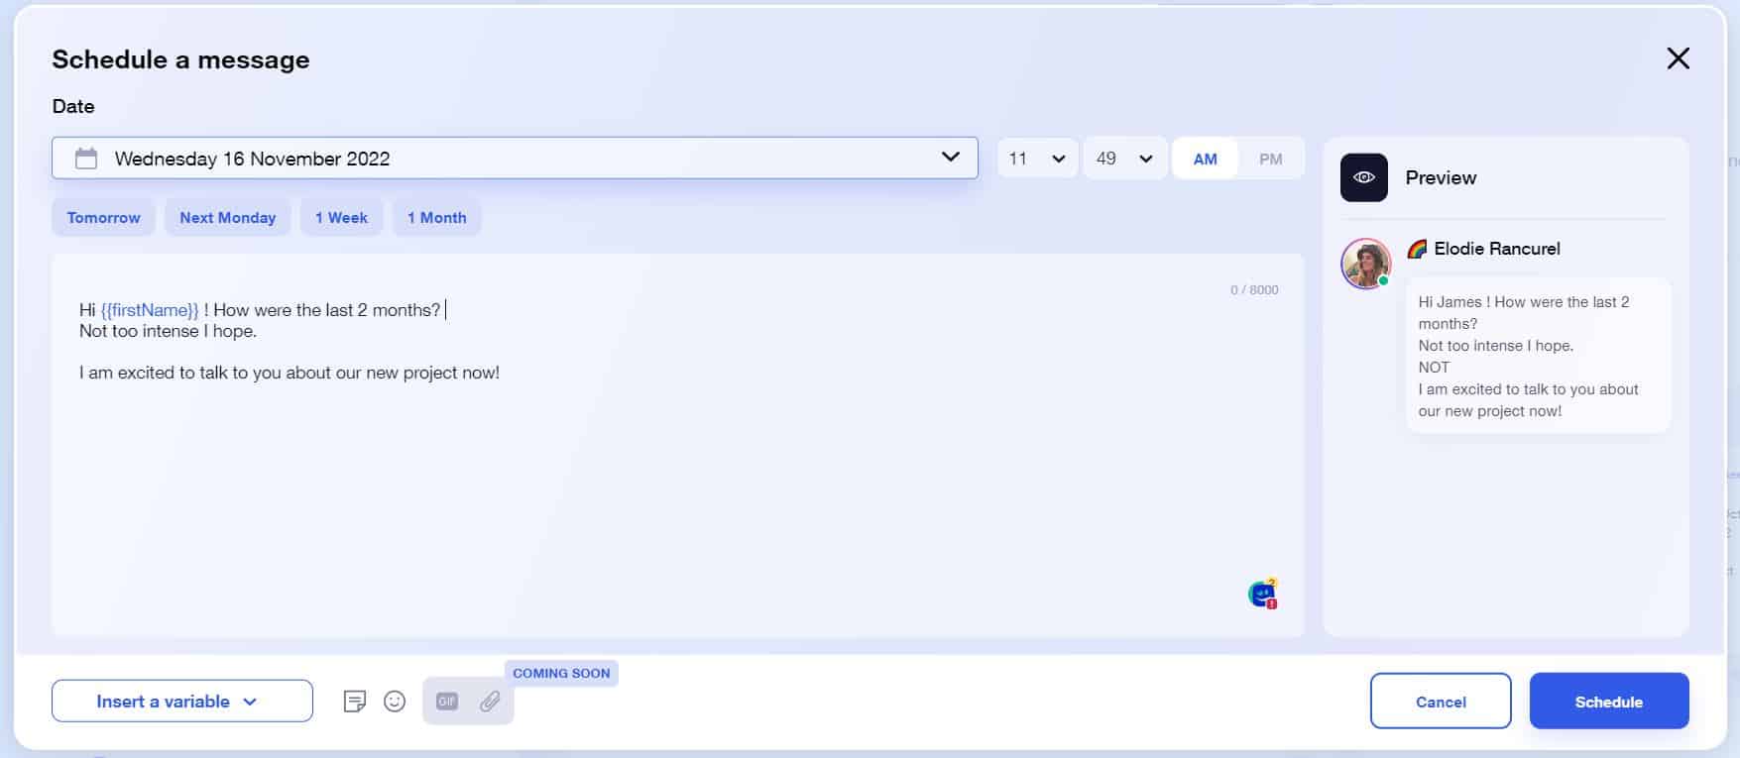Click the GIF icon
This screenshot has width=1740, height=758.
pyautogui.click(x=447, y=702)
